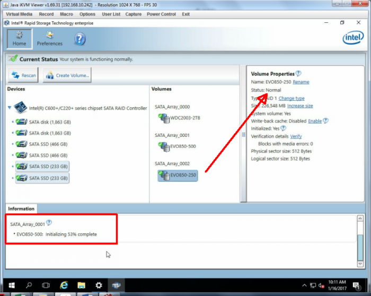
Task: Open the Power Control menu
Action: [x=161, y=14]
